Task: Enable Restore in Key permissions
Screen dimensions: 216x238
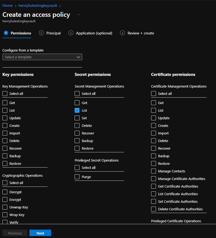Action: click(5, 163)
